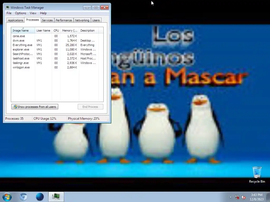Switch to the Networking tab
Screen dimensions: 270x202
[x=82, y=20]
